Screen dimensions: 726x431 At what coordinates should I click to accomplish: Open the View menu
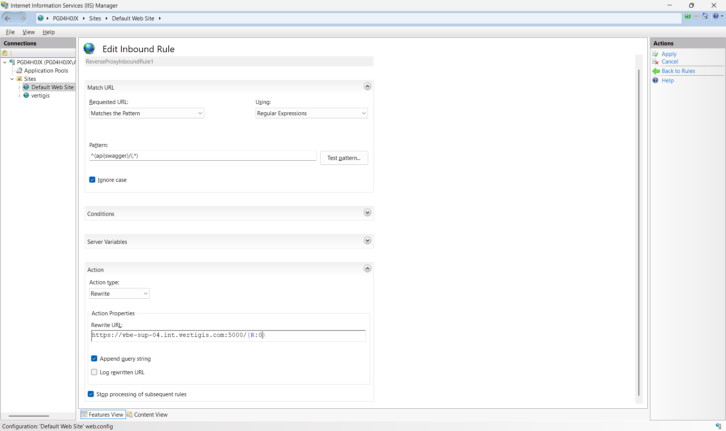[x=28, y=32]
